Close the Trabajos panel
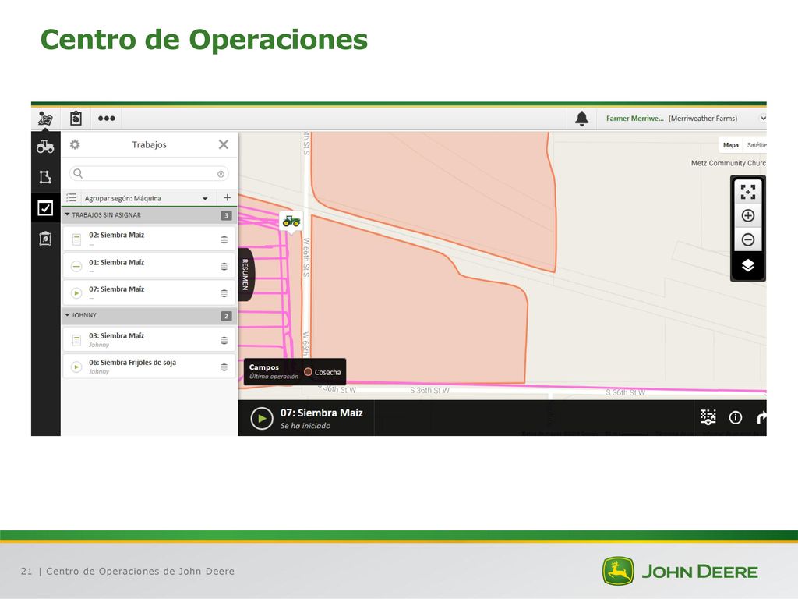 224,144
